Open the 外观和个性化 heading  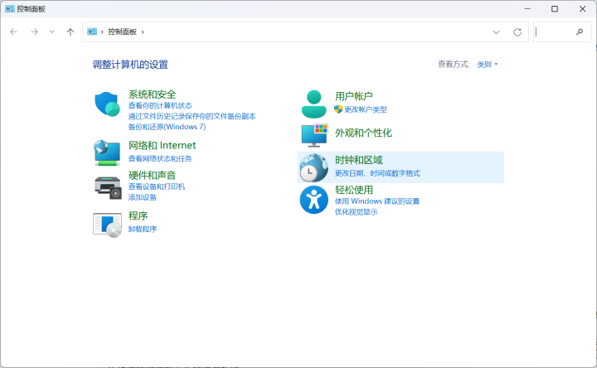coord(363,133)
